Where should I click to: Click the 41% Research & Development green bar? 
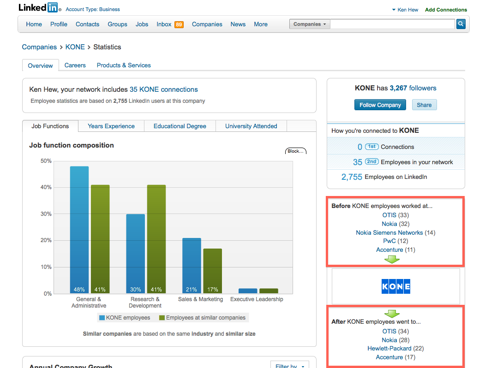click(156, 239)
